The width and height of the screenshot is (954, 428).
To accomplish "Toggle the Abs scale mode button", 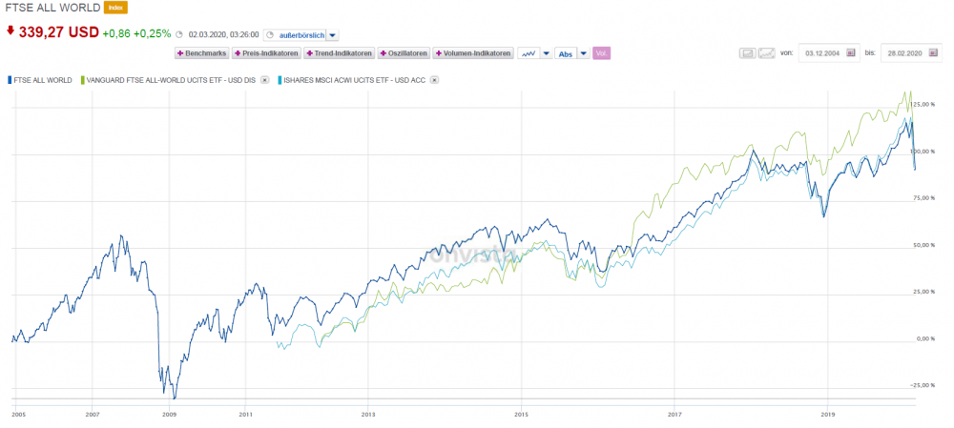I will 565,53.
